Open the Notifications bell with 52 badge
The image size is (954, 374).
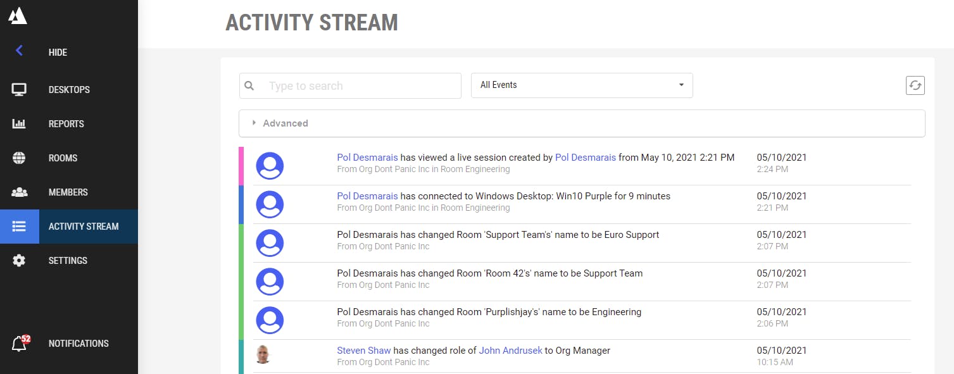(x=20, y=344)
